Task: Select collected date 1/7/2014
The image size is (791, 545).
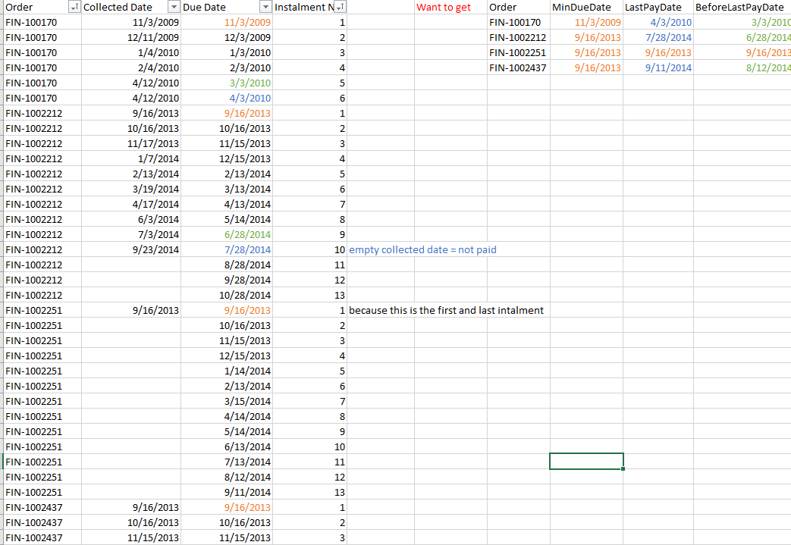Action: 131,158
